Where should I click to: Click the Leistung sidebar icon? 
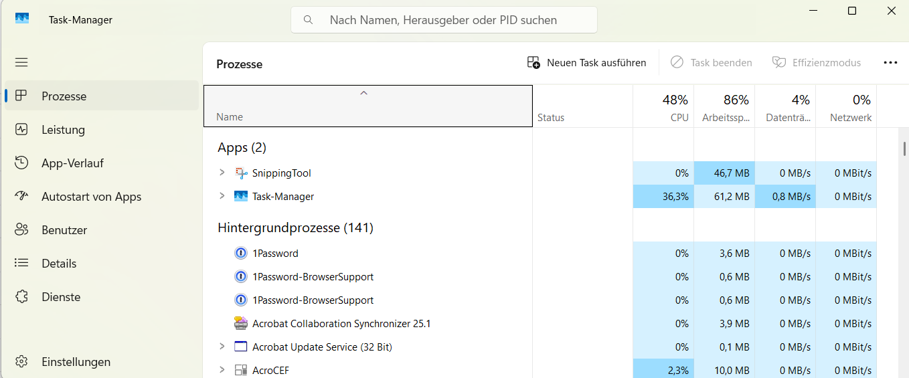[x=21, y=129]
